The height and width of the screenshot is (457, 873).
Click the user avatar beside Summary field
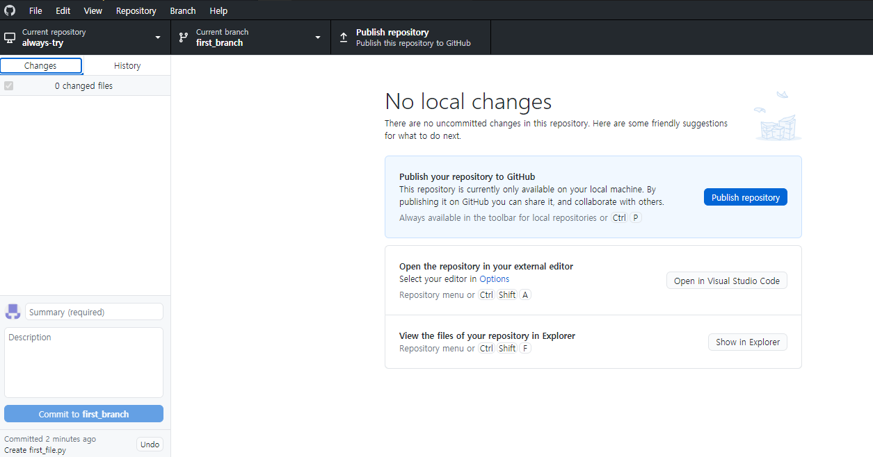pos(13,312)
